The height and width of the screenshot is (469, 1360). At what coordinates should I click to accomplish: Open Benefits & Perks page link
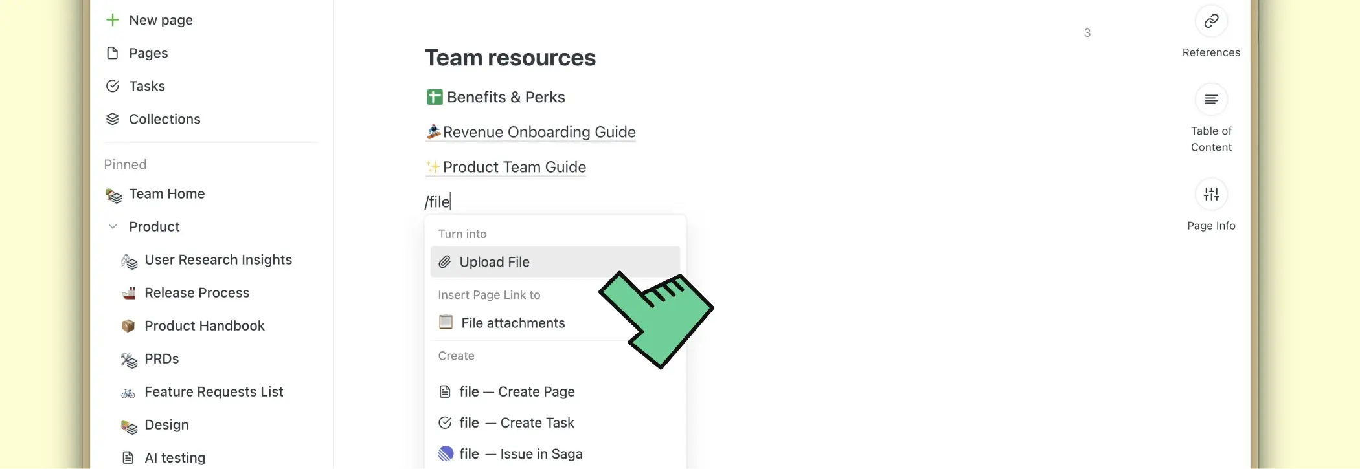point(505,97)
